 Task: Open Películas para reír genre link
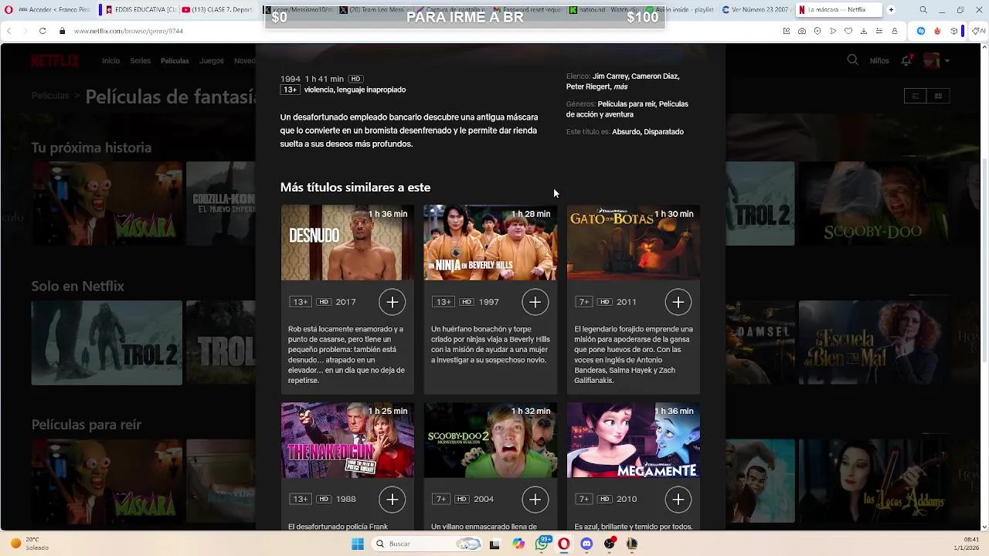(x=627, y=104)
